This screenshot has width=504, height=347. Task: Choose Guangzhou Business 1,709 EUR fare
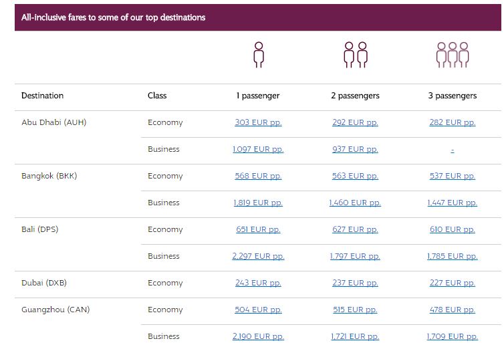[453, 336]
